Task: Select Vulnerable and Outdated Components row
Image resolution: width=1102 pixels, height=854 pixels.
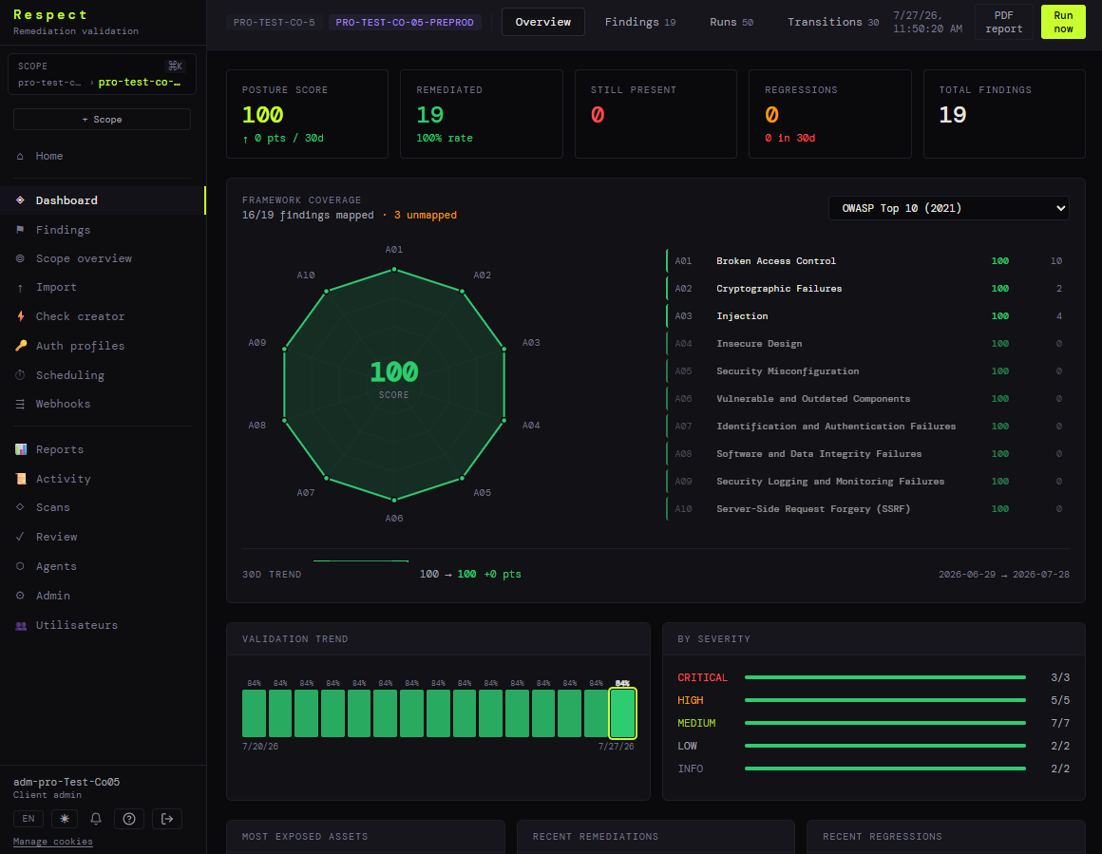Action: click(867, 399)
